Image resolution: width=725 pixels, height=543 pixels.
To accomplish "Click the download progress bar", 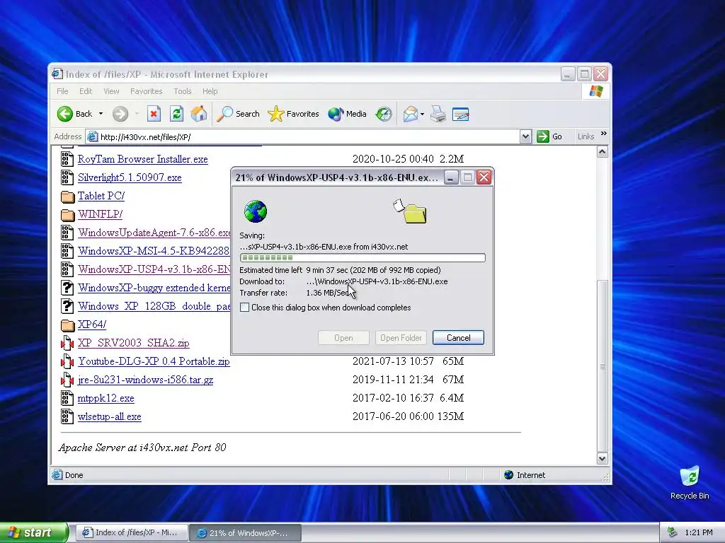I will [x=362, y=257].
